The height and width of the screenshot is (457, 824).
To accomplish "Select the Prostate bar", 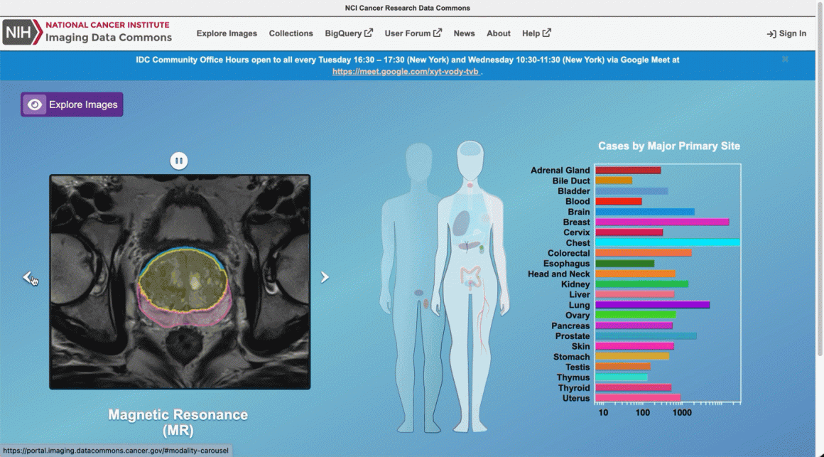I will click(x=646, y=336).
